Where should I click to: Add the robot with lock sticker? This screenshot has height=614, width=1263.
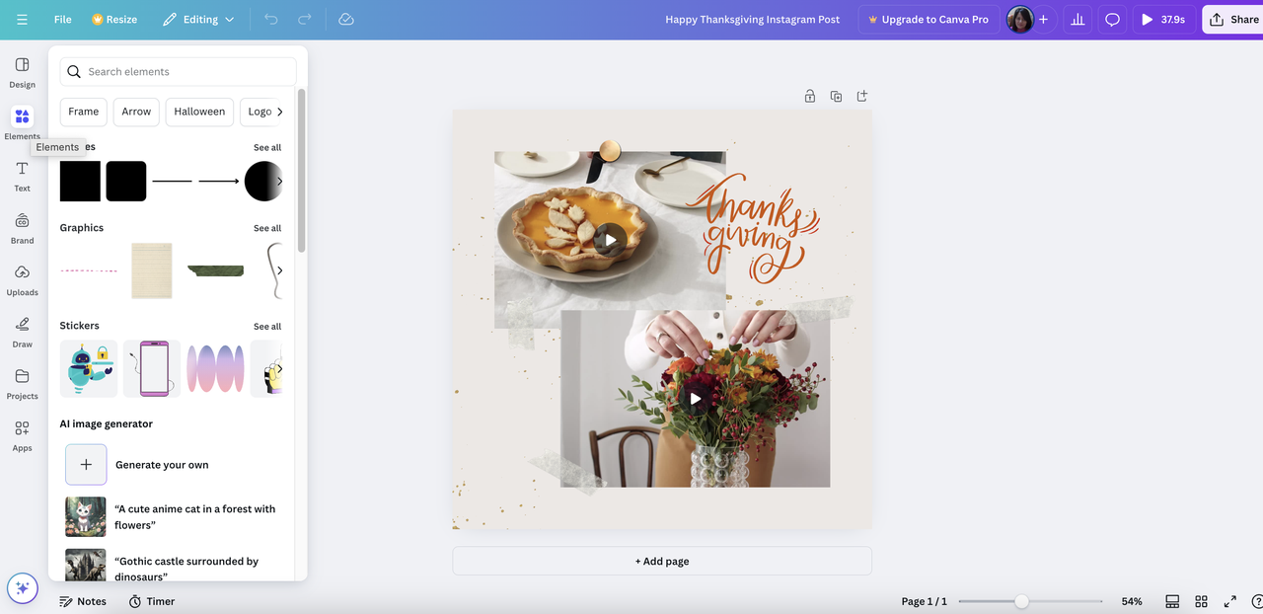point(89,369)
